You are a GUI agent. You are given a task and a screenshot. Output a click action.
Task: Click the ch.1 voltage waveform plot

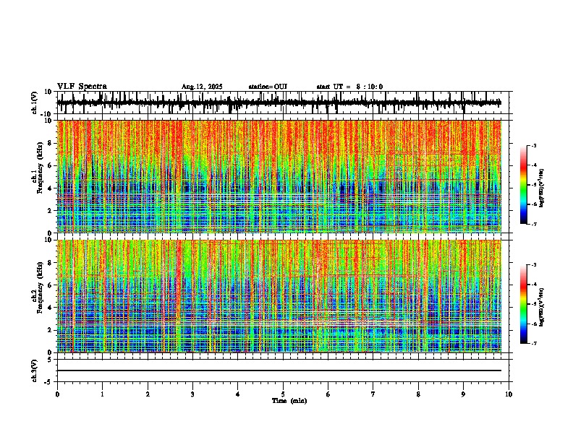(x=282, y=103)
